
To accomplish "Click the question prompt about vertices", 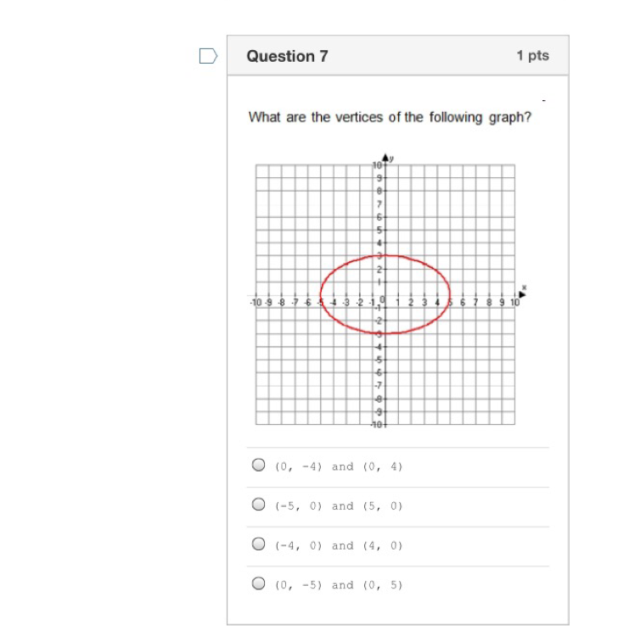I will 390,117.
